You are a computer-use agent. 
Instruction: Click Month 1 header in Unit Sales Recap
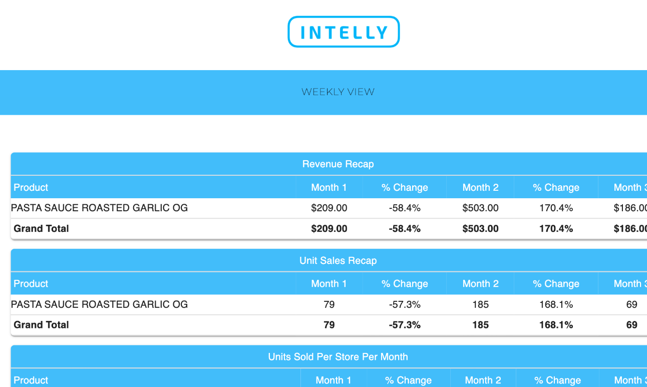[x=329, y=283]
